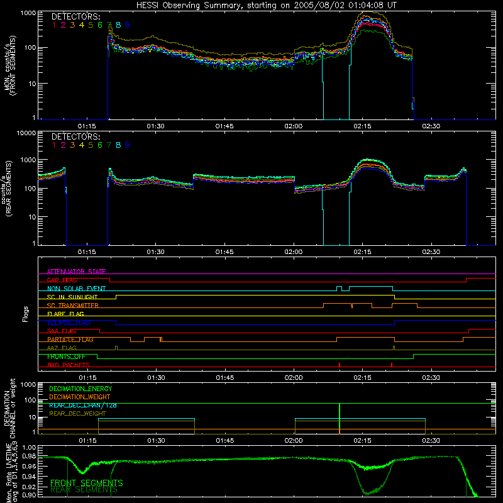Click yellow detector 4 in rear segments legend
The width and height of the screenshot is (503, 503).
pyautogui.click(x=82, y=145)
